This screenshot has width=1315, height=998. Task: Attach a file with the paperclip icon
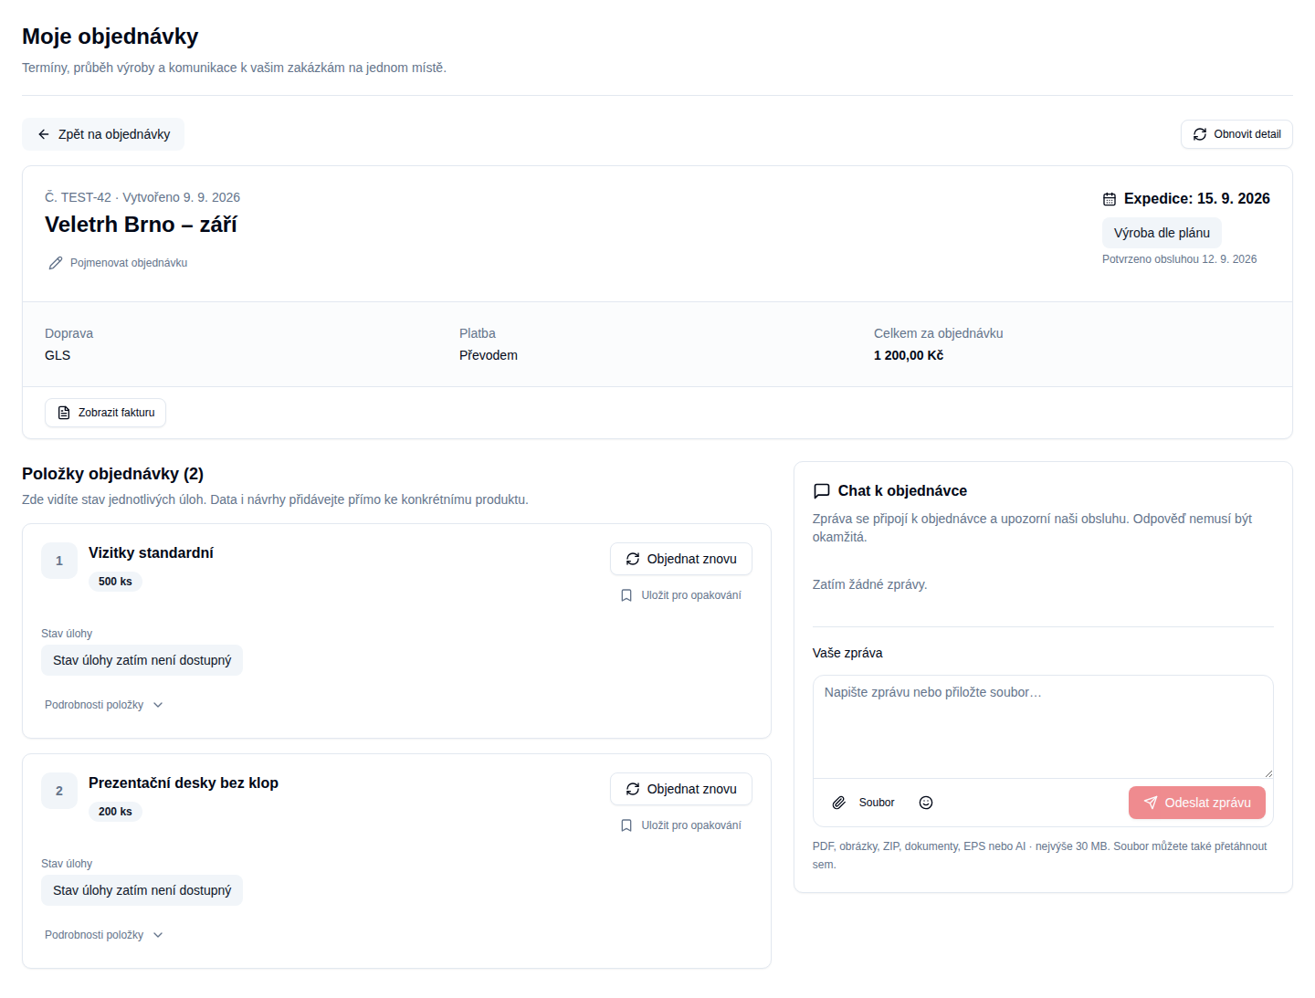[x=839, y=803]
